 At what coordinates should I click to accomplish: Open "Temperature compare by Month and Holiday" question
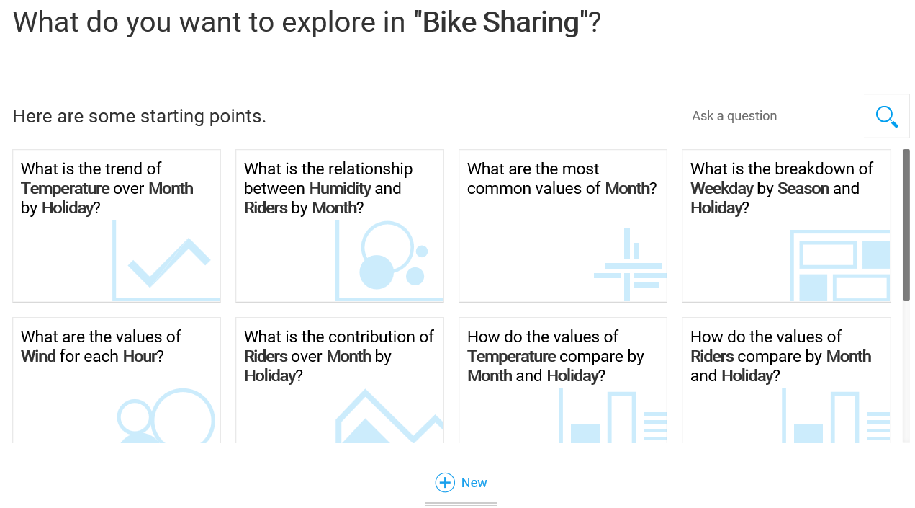coord(555,356)
